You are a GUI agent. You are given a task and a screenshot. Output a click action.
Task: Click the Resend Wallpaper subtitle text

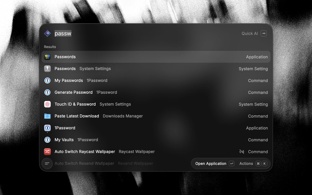(135, 164)
